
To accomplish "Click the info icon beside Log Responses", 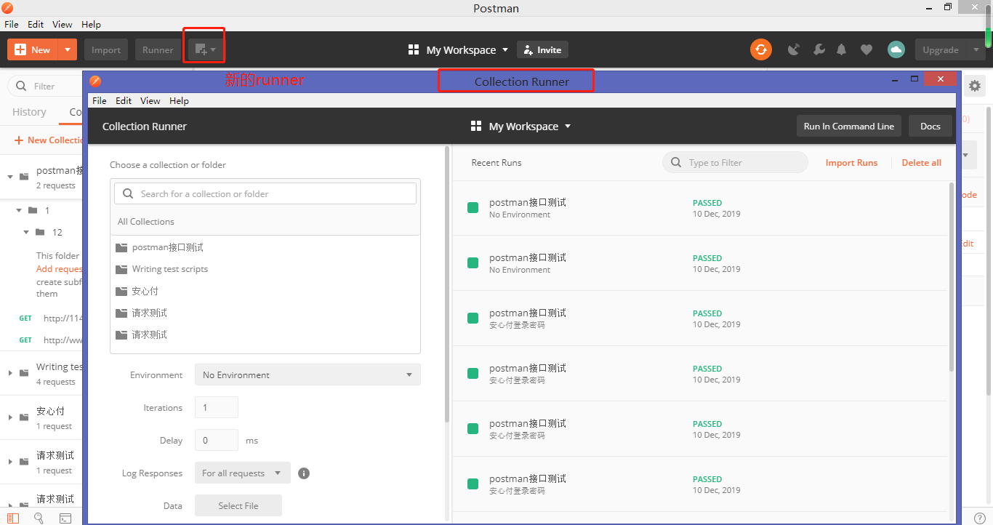I will click(x=304, y=473).
